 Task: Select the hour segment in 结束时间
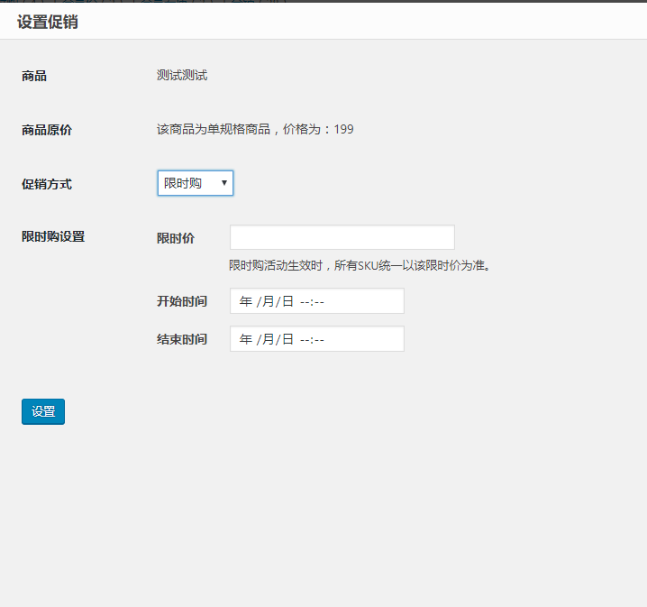(x=305, y=339)
